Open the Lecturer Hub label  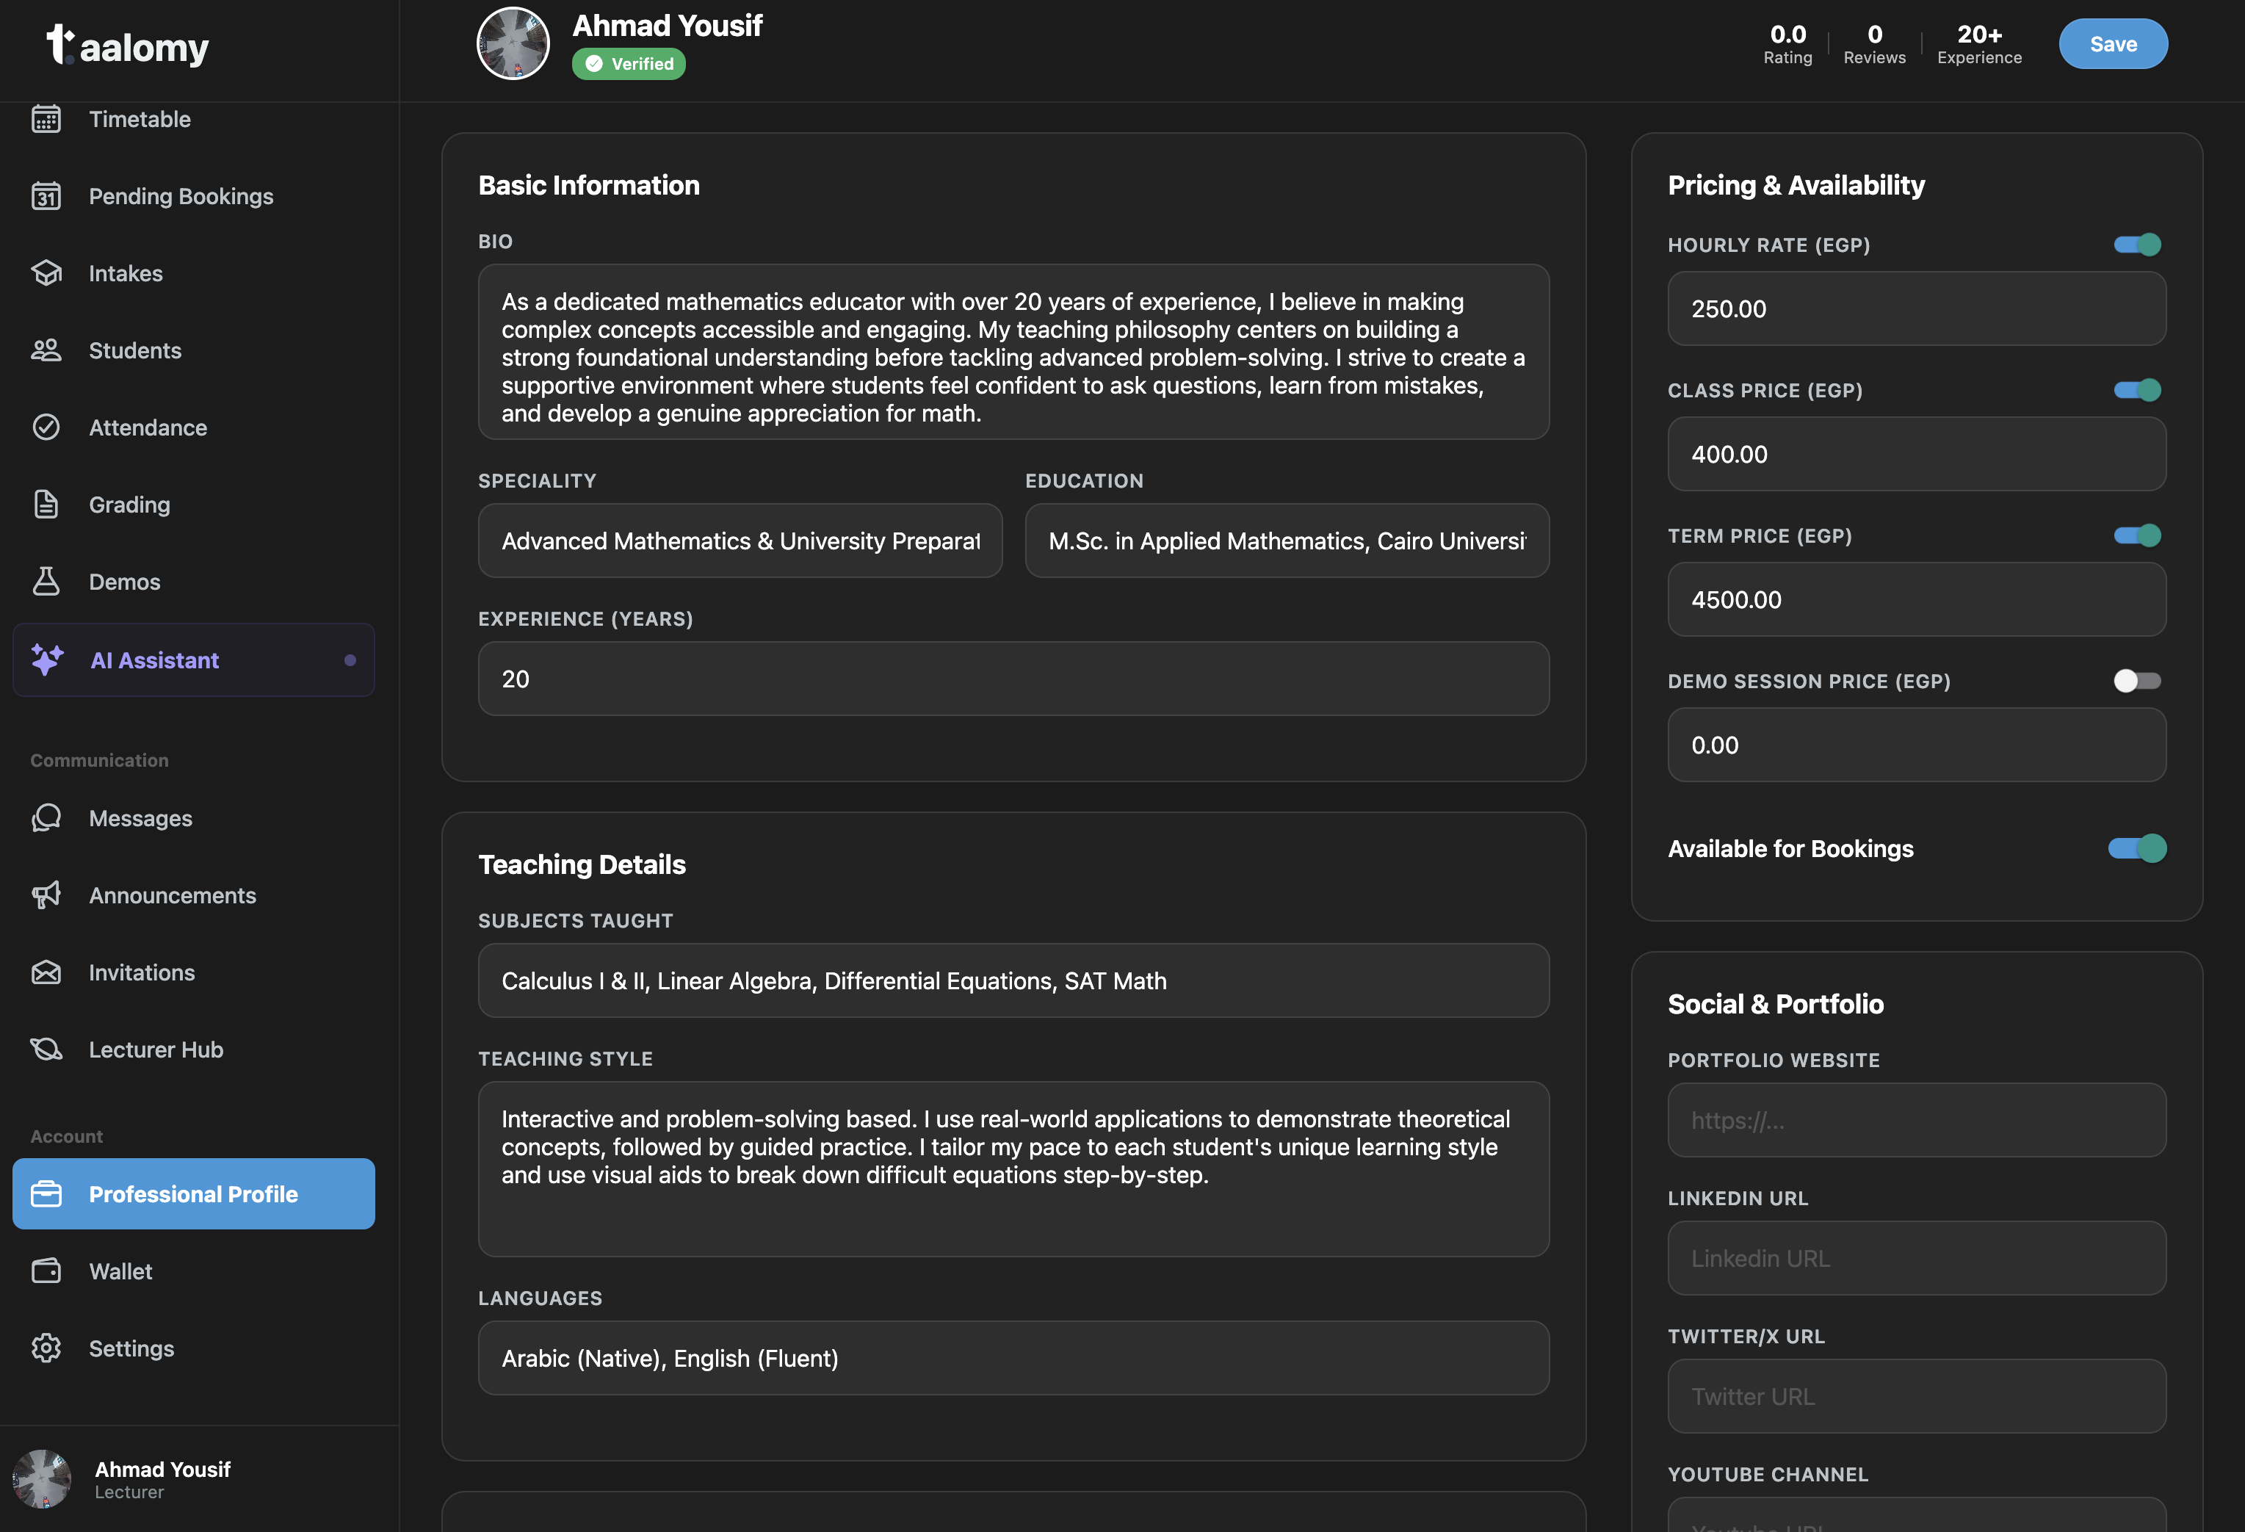(156, 1049)
